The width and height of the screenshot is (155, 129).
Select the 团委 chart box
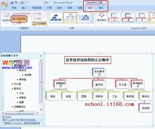click(84, 96)
